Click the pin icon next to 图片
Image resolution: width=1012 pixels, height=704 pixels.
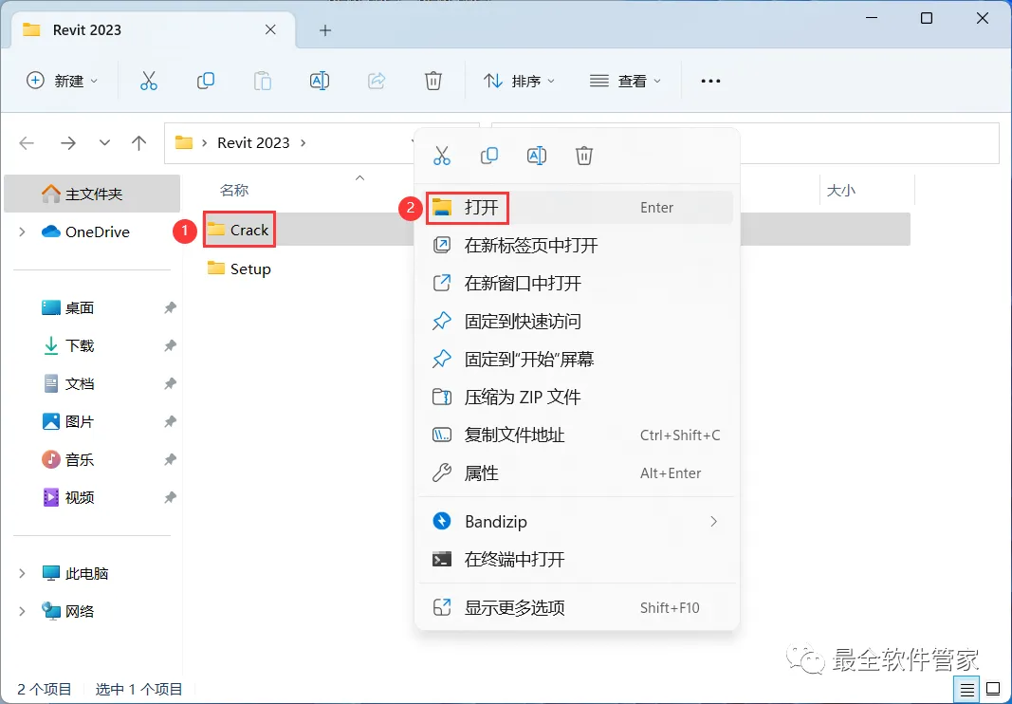pos(170,422)
